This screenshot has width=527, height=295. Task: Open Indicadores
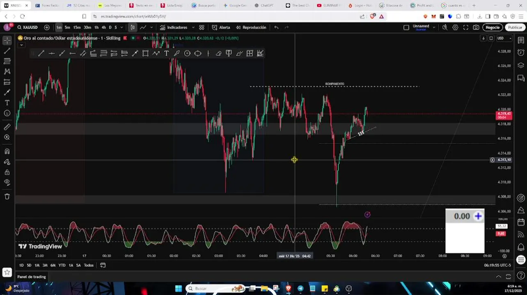pos(174,27)
